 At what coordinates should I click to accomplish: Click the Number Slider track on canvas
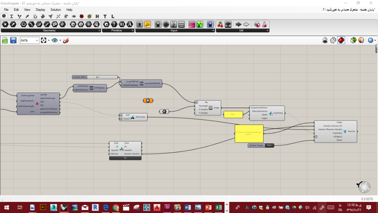(102, 77)
